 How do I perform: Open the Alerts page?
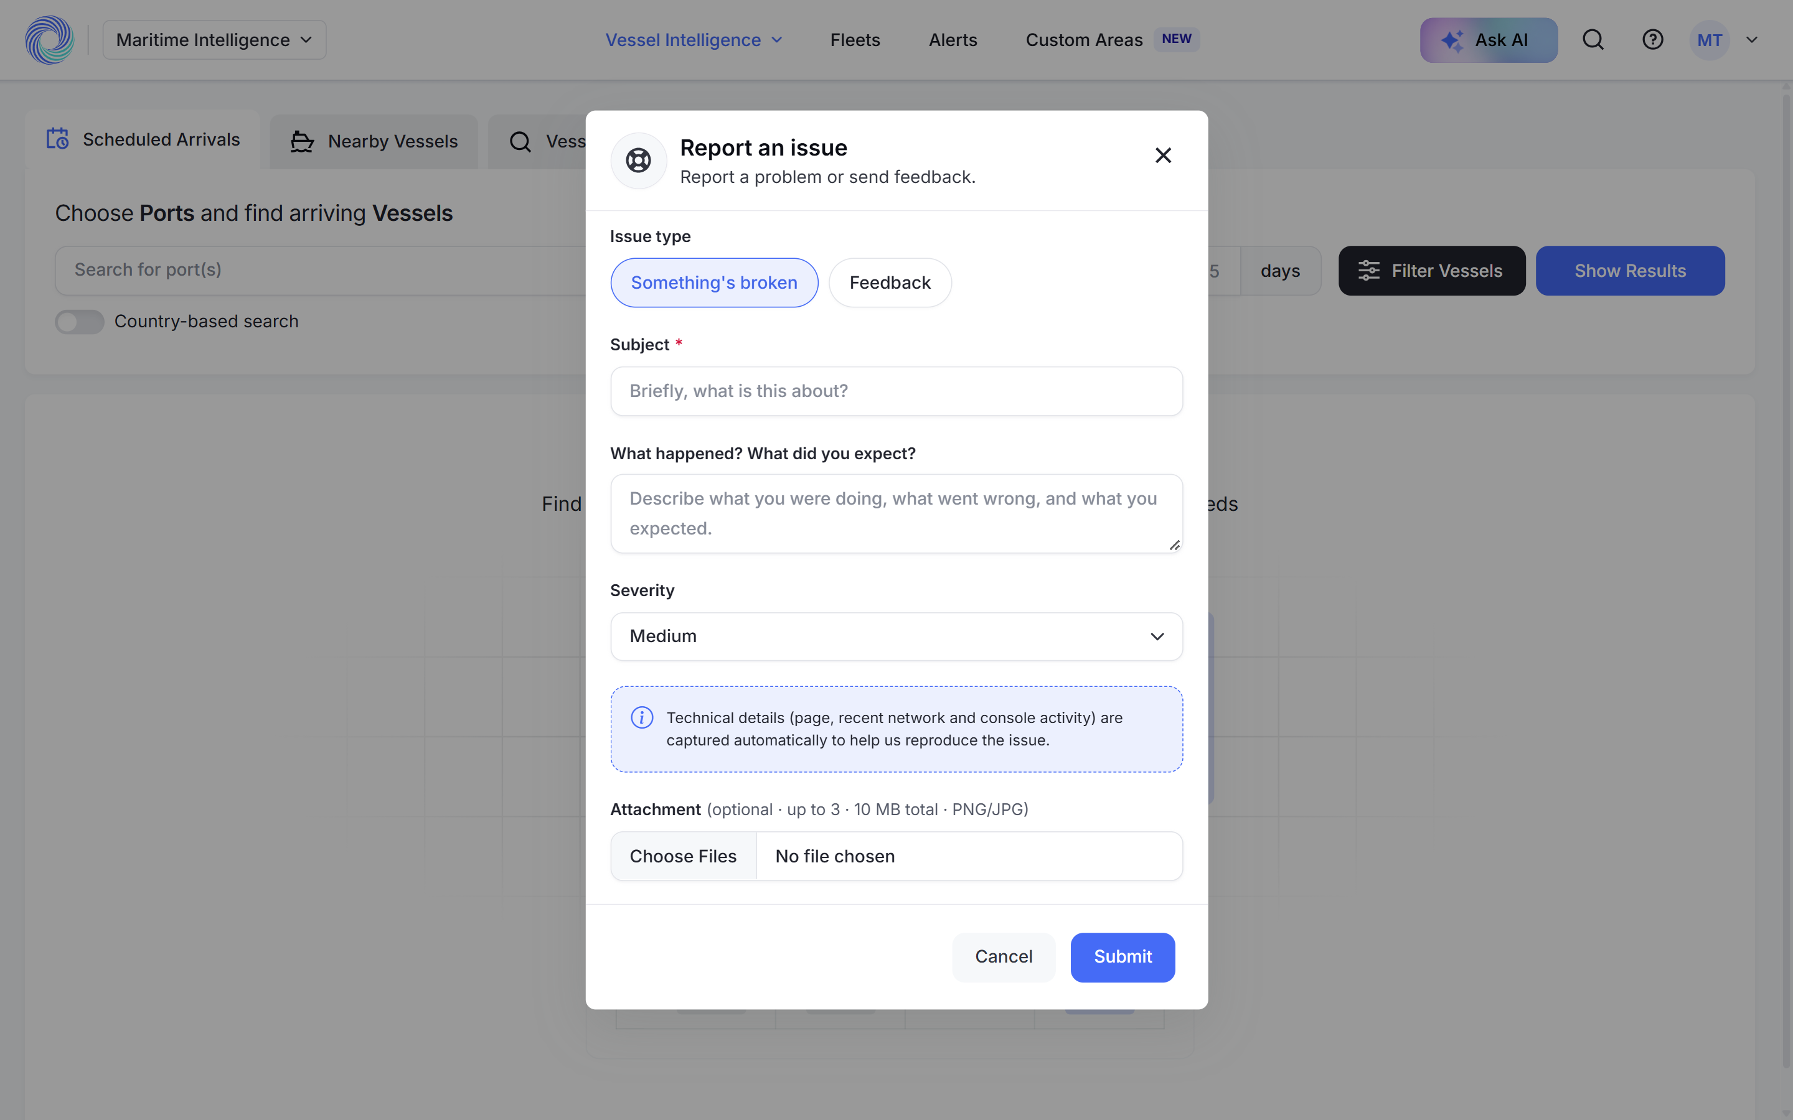(953, 40)
